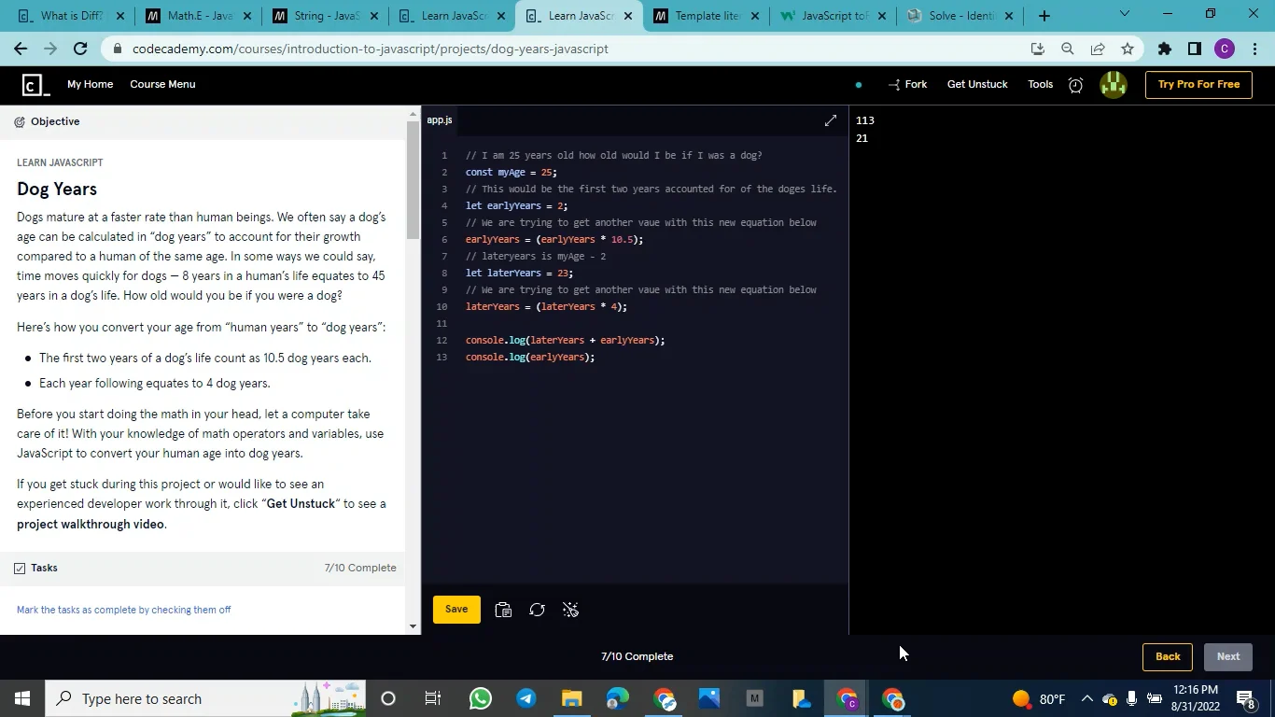
Task: Collapse the Objective section
Action: coord(47,121)
